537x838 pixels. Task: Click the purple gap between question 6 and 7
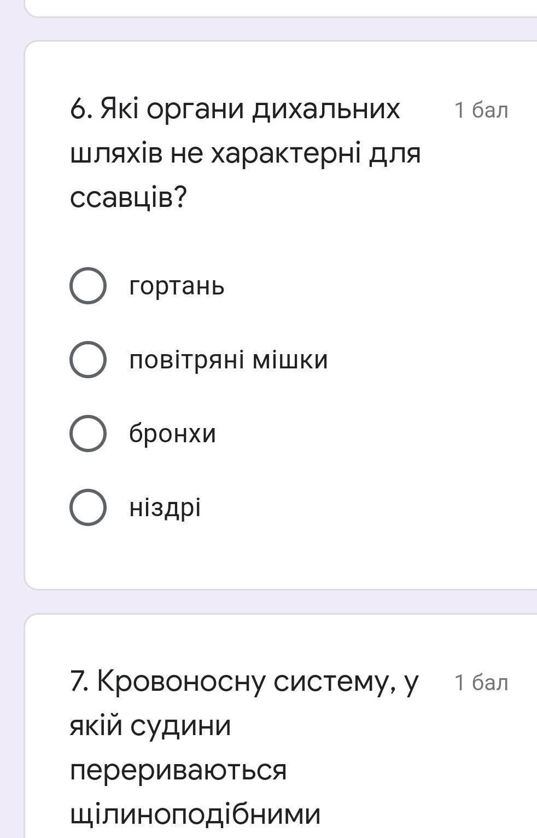coord(273,602)
